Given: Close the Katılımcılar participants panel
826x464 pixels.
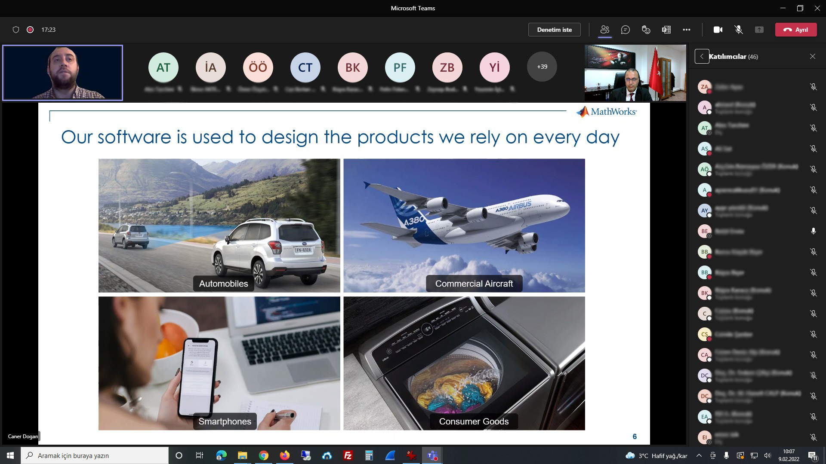Looking at the screenshot, I should pyautogui.click(x=813, y=56).
